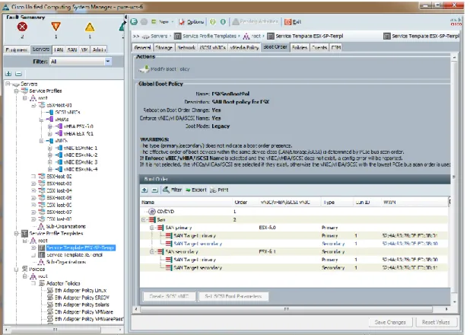Screen dimensions: 470x335
Task: Open the Policies tab
Action: tap(300, 47)
